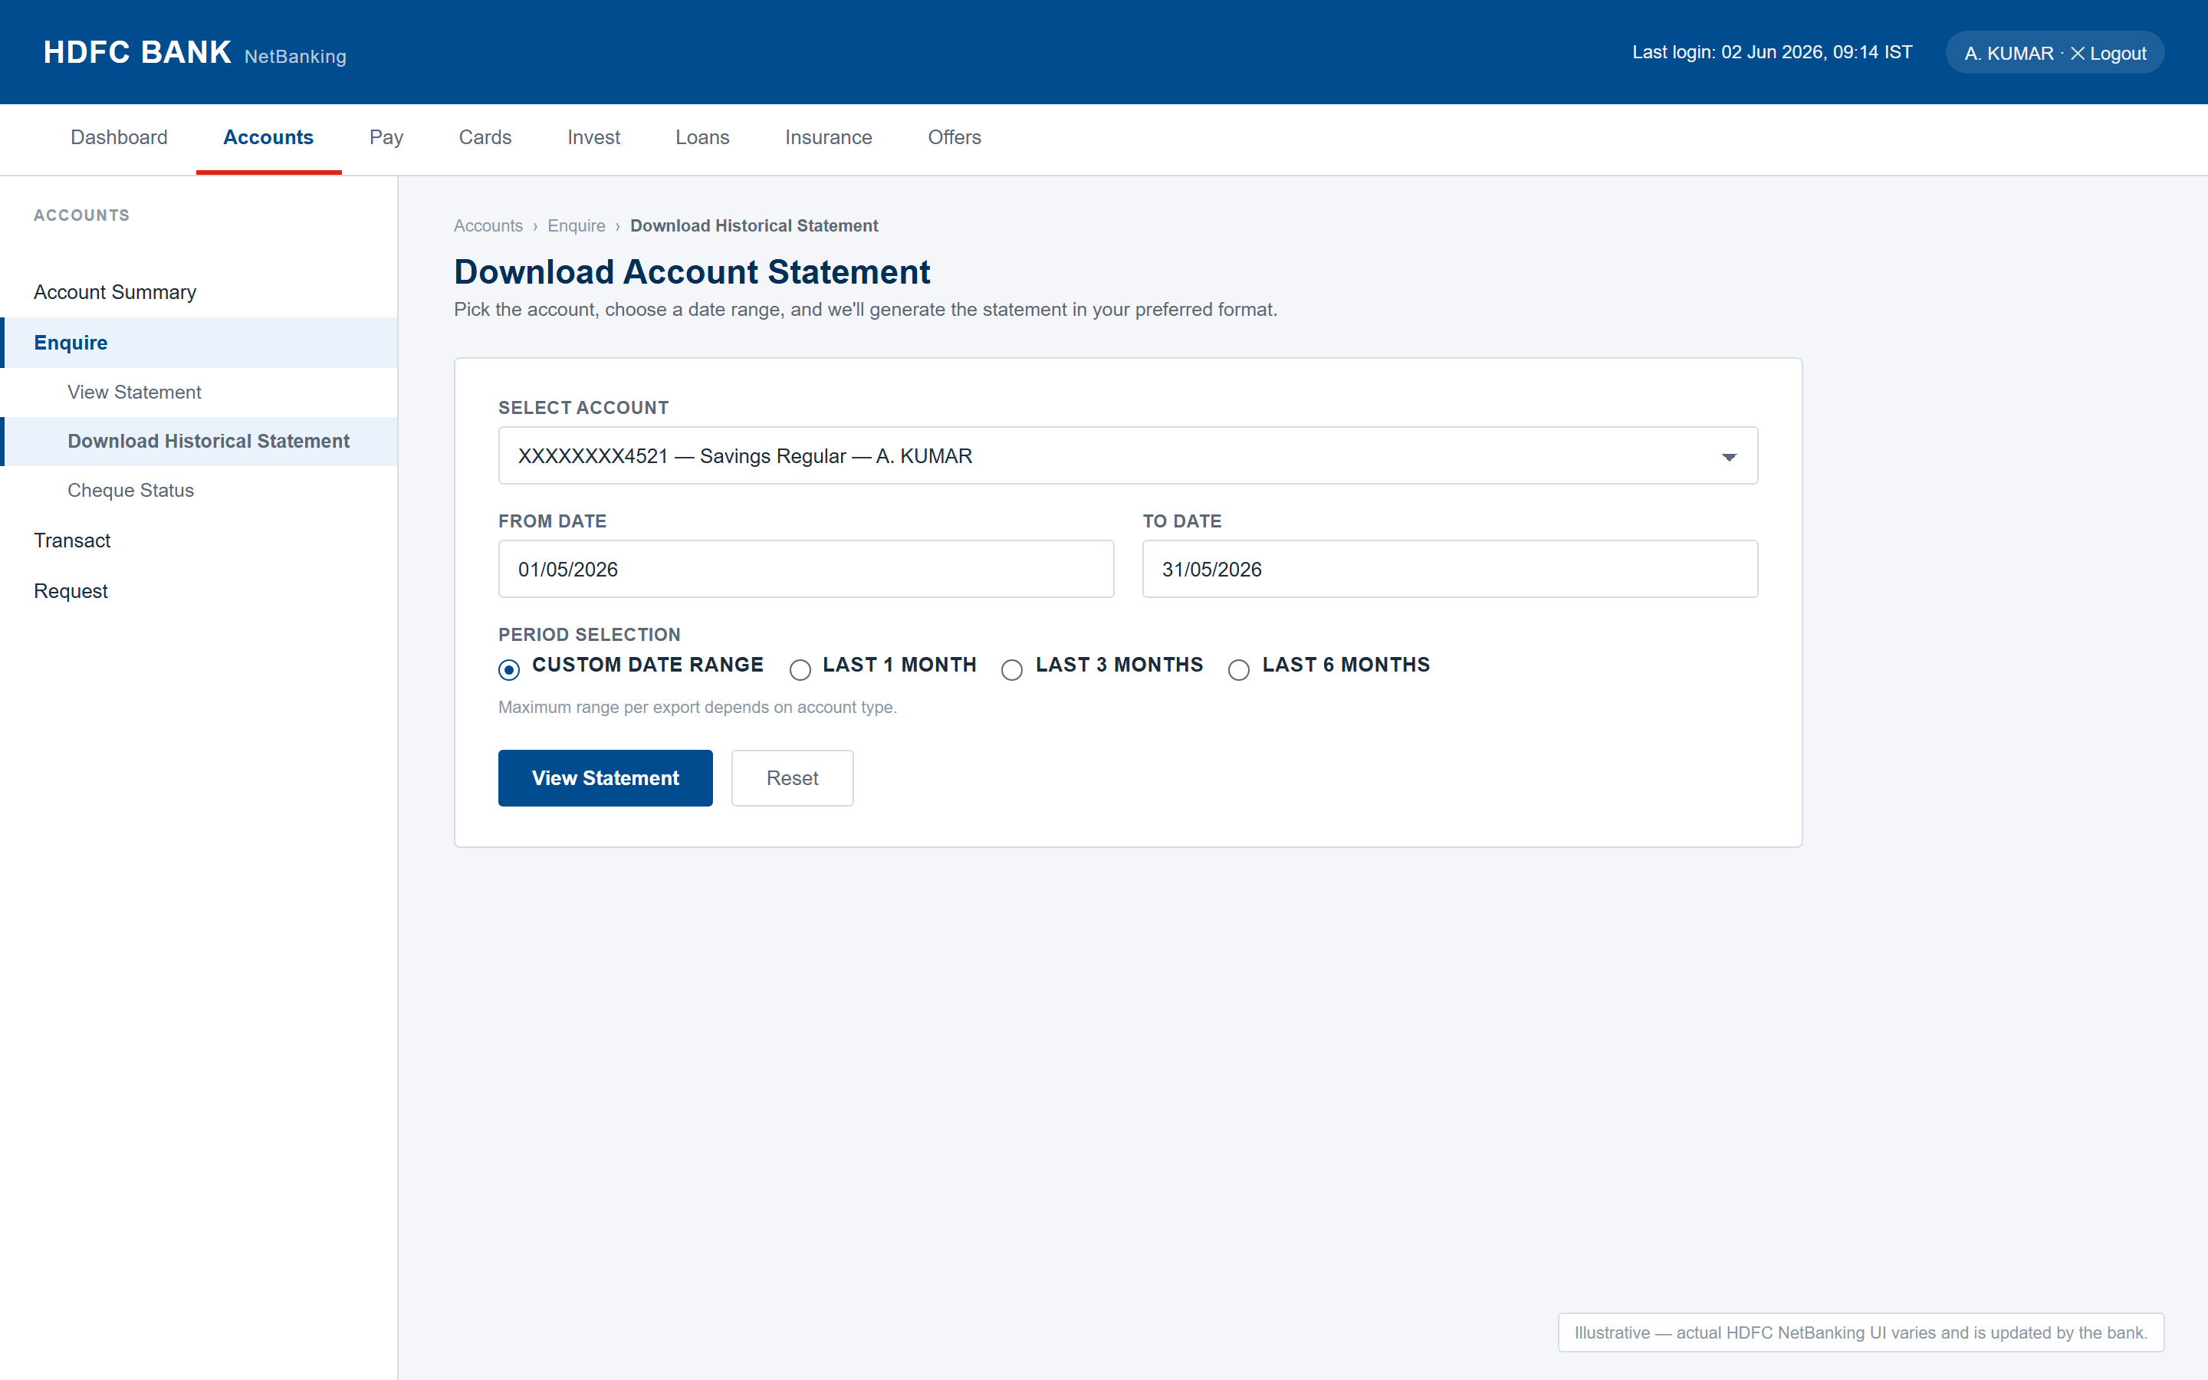
Task: Click the A. KUMAR Logout button
Action: pos(2055,53)
